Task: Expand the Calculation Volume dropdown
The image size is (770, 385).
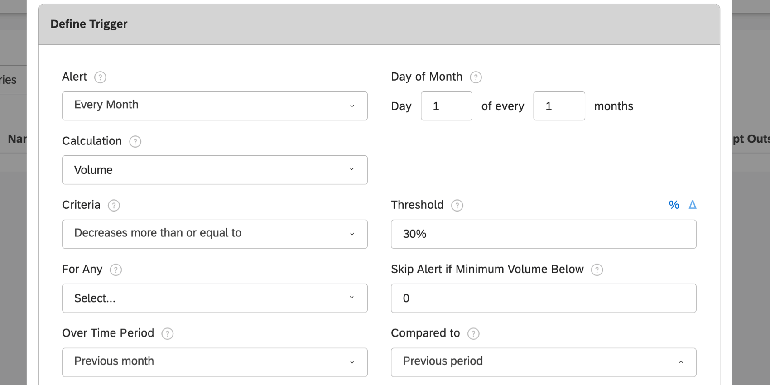Action: click(215, 170)
